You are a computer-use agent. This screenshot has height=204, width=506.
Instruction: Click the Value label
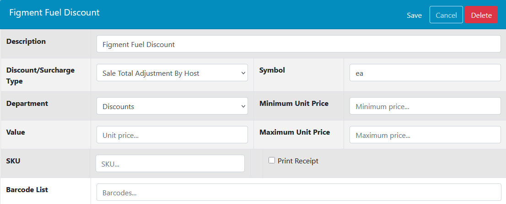[16, 132]
